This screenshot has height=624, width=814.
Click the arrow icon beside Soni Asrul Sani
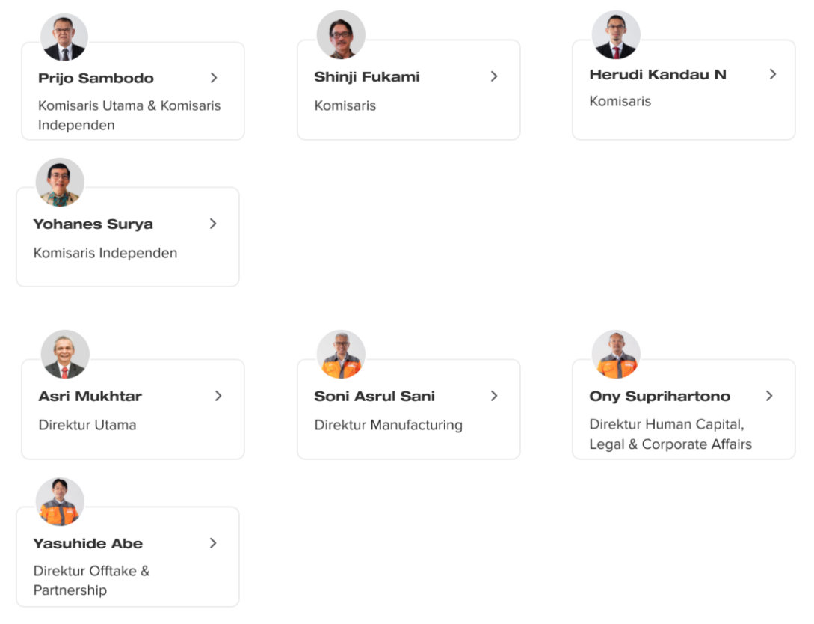click(x=493, y=396)
